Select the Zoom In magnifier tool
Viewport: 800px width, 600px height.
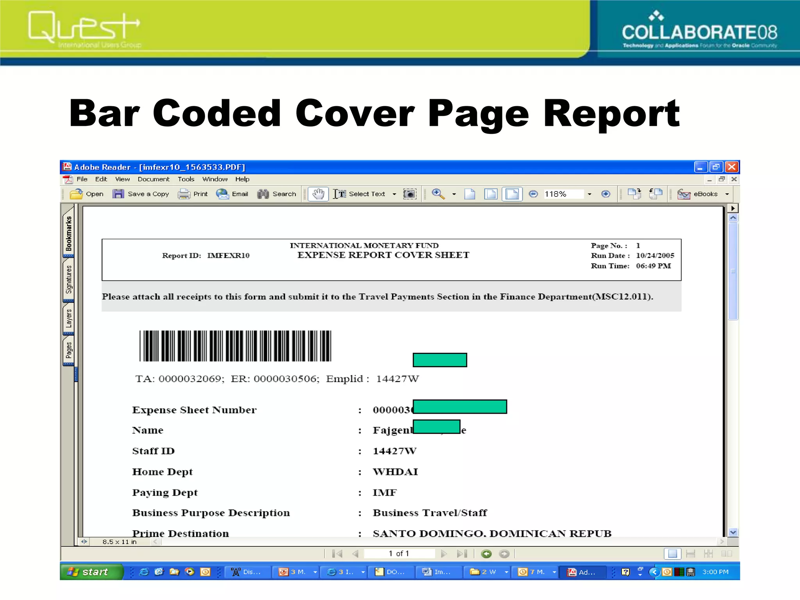point(438,194)
